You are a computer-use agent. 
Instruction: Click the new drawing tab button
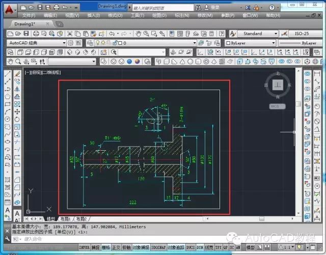[59, 24]
